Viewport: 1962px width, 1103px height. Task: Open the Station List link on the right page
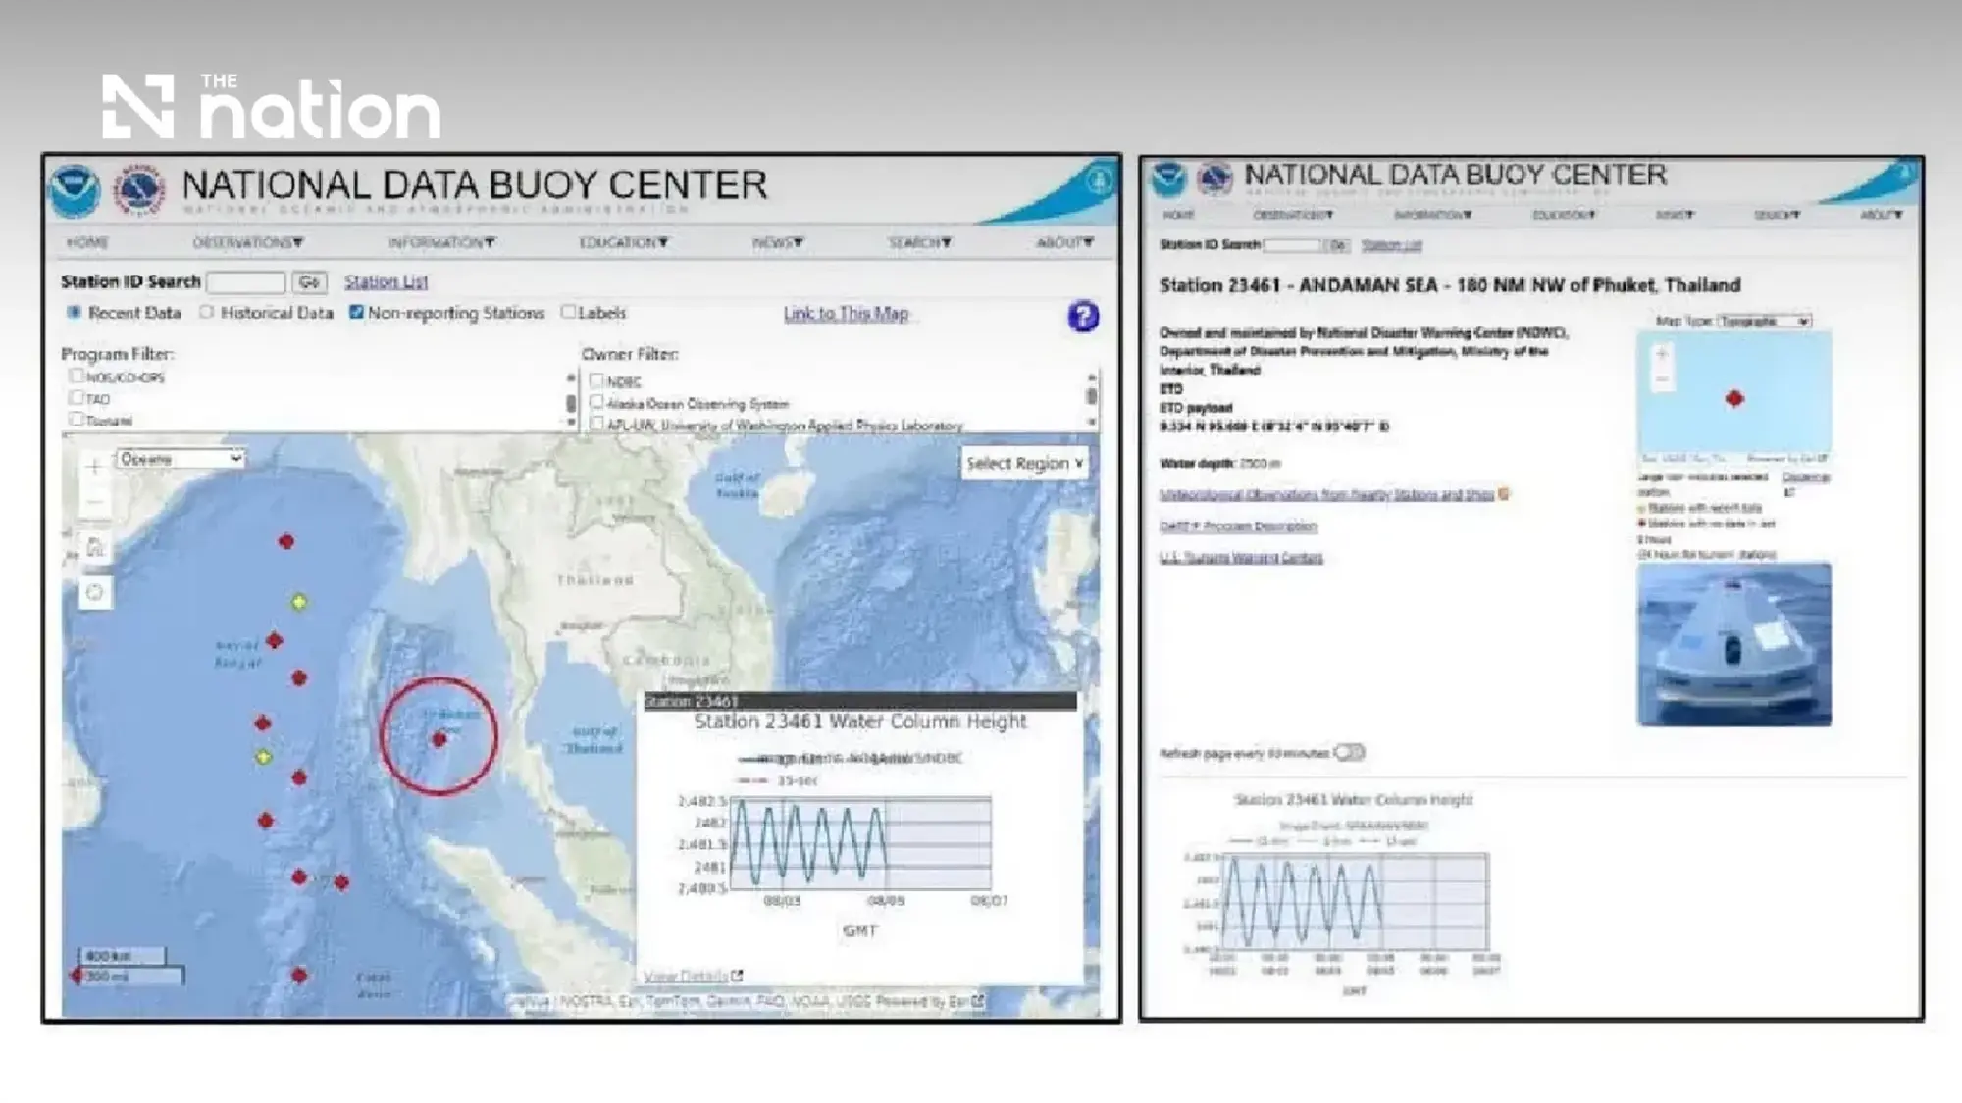coord(1391,245)
